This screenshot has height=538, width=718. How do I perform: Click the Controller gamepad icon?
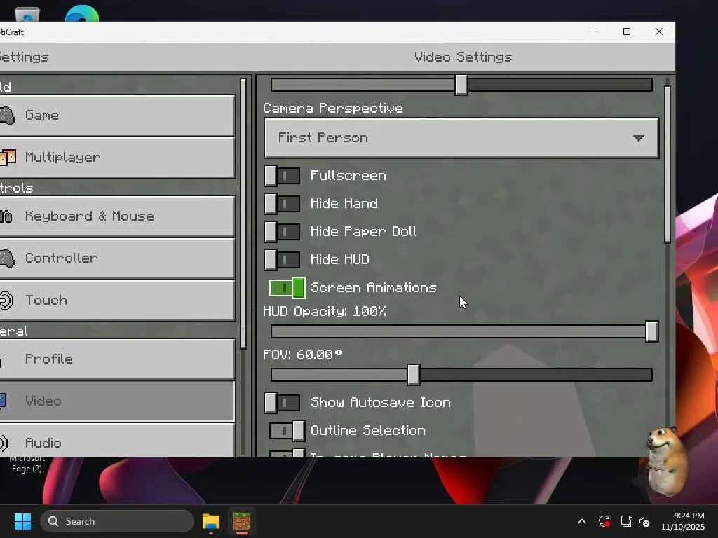click(x=7, y=258)
